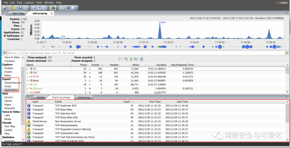Switch to the Start Page tab
Viewport: 291px width, 148px height.
click(18, 13)
